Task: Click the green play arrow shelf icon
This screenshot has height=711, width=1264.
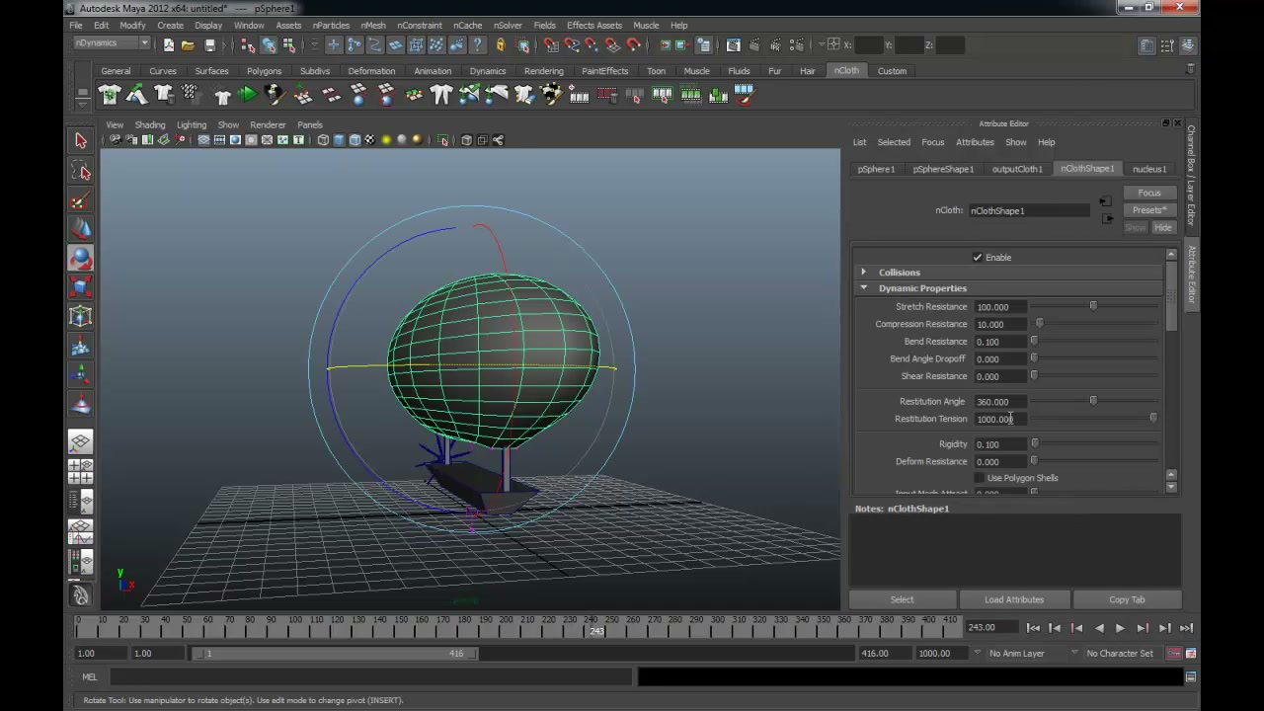Action: coord(248,95)
